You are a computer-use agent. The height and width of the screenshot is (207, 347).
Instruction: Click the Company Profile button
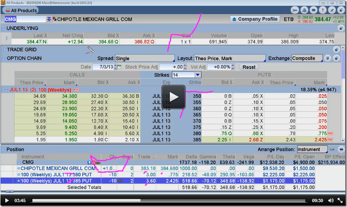[255, 19]
